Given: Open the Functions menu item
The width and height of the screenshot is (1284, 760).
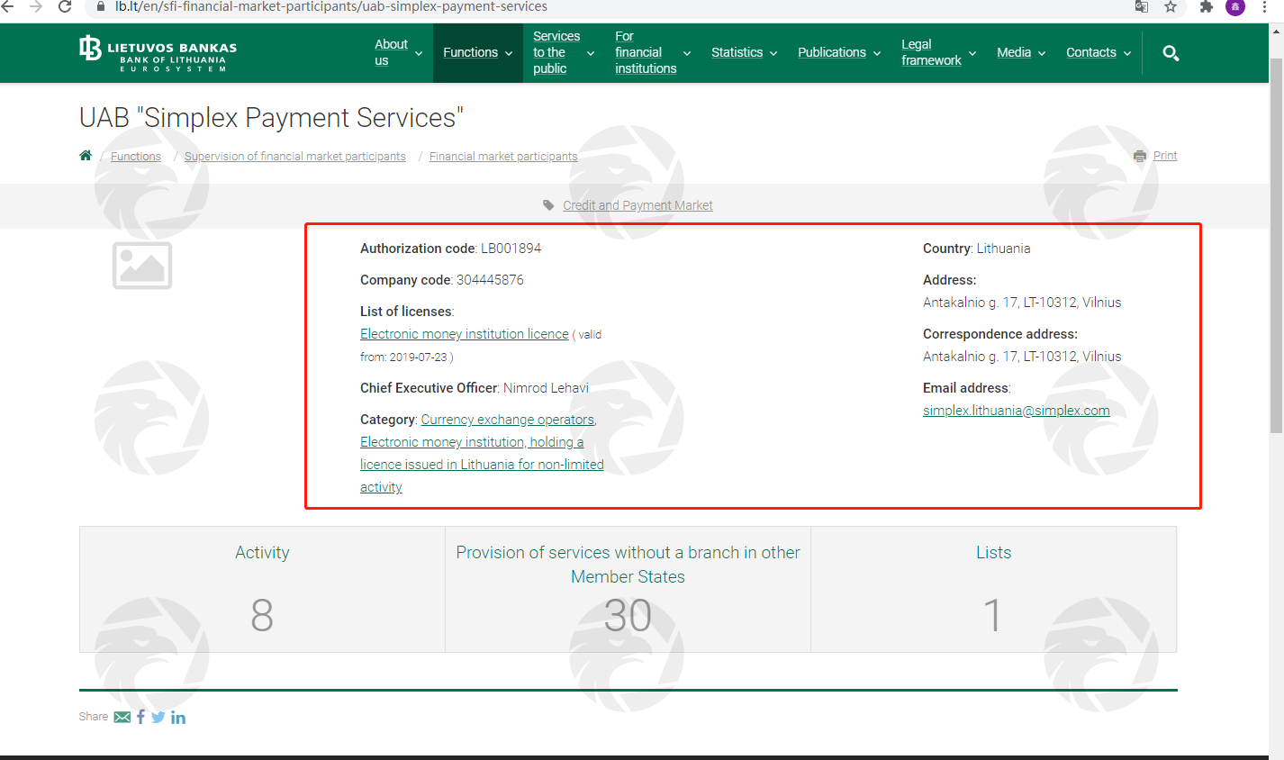Looking at the screenshot, I should click(470, 52).
